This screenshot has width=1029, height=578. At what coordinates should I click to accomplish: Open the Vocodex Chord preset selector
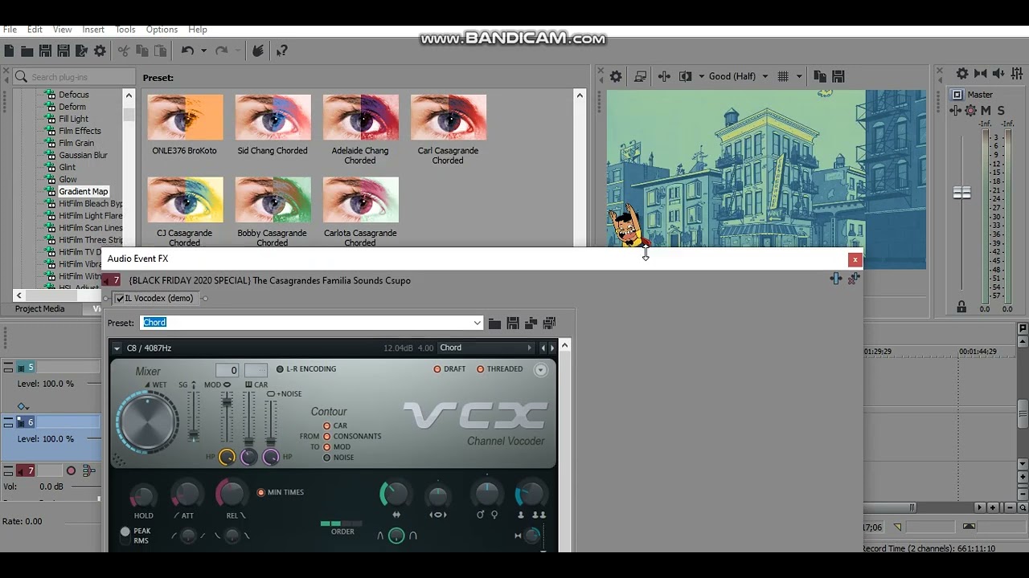pyautogui.click(x=486, y=348)
